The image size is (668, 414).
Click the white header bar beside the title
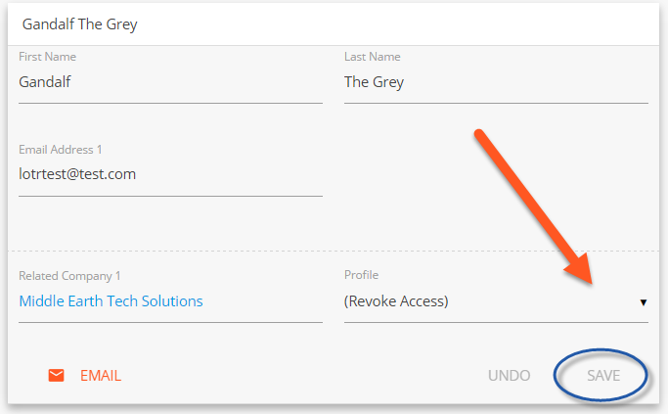coord(398,24)
